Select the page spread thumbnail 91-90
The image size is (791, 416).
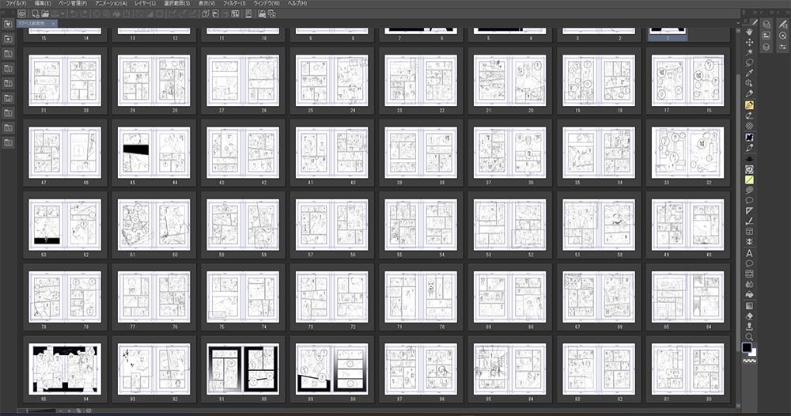tap(243, 369)
